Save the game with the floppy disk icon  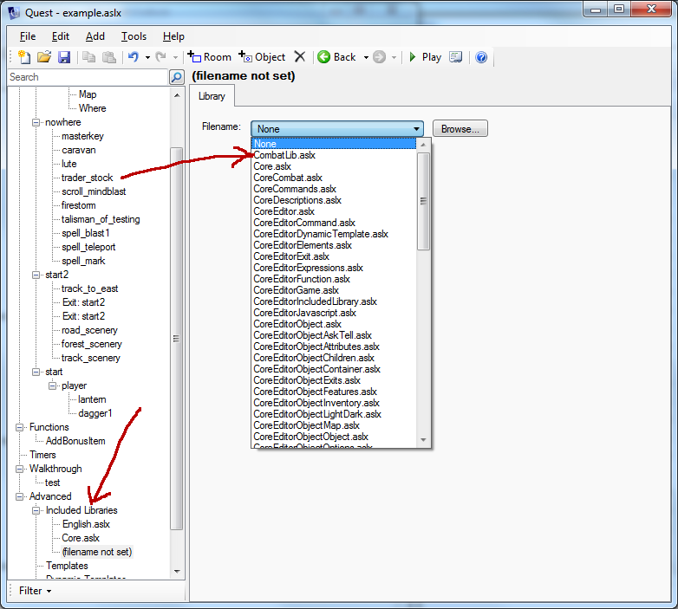tap(64, 57)
